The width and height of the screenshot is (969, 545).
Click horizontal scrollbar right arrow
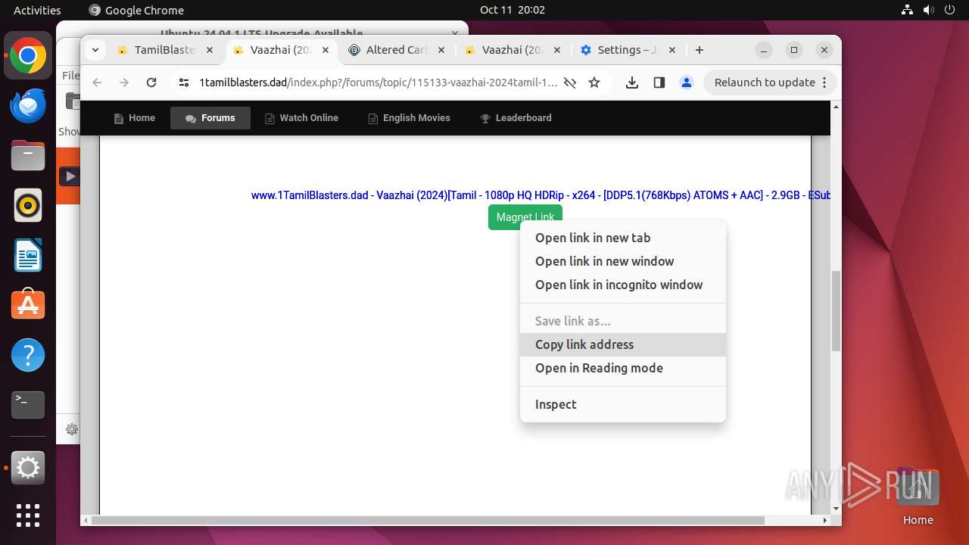click(x=825, y=520)
